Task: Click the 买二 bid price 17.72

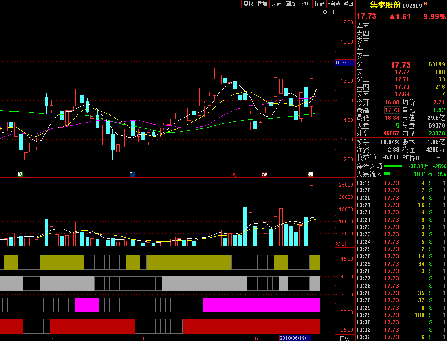Action: 402,72
